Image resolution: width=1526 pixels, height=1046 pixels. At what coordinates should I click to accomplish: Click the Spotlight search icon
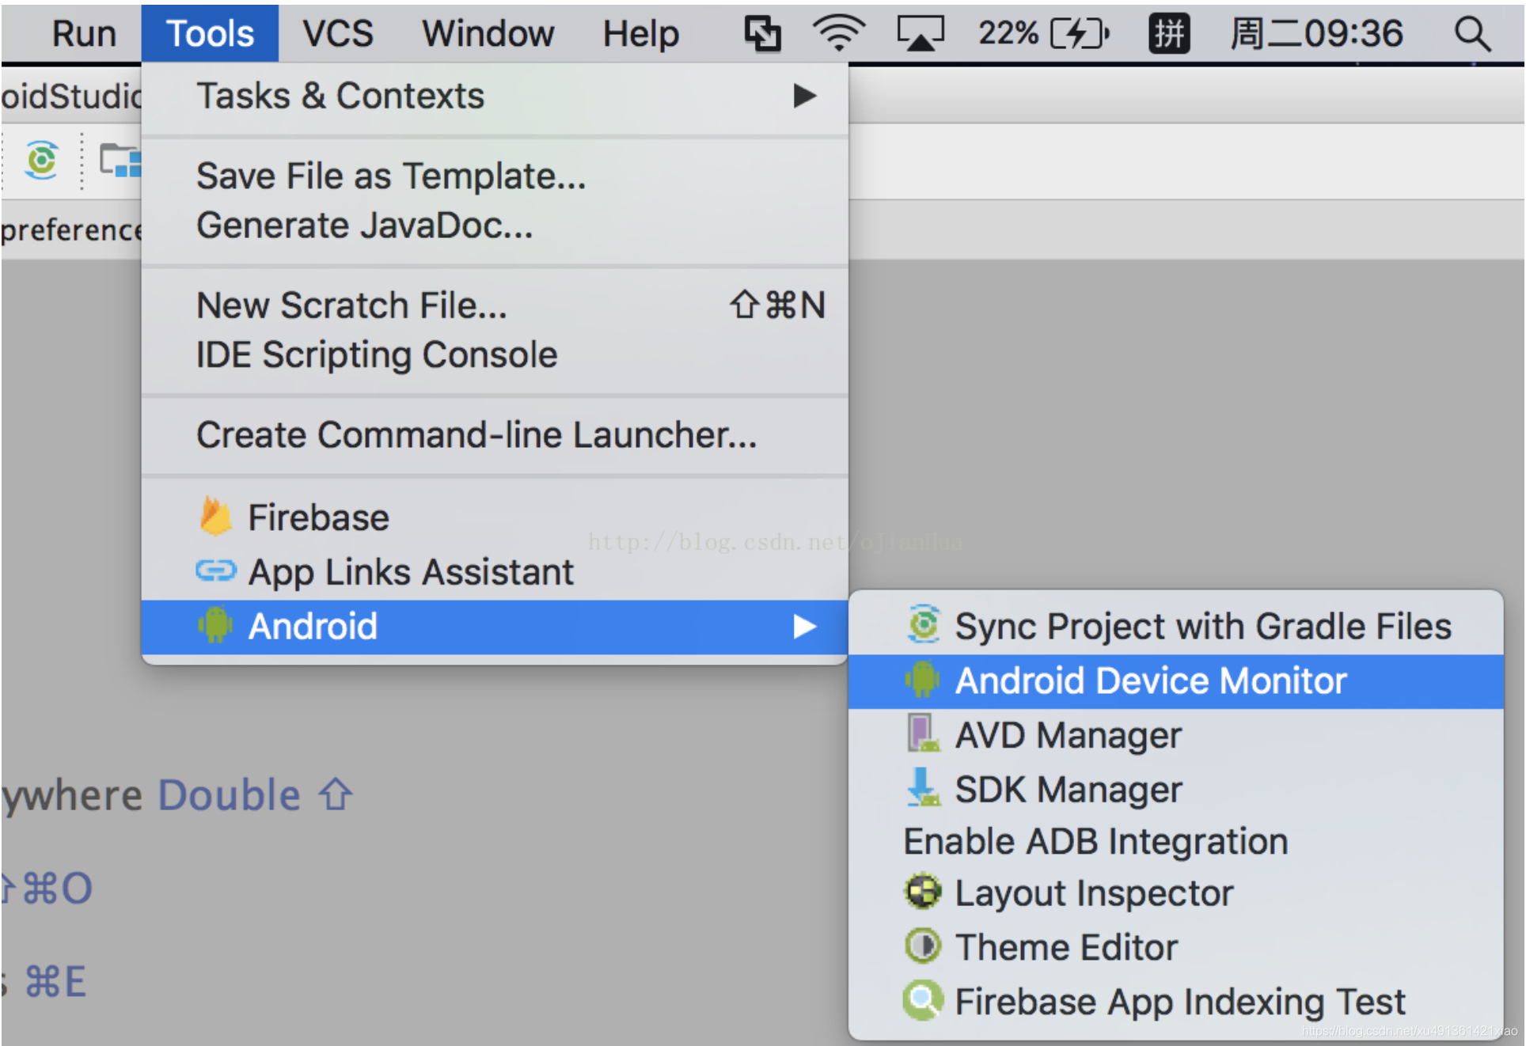click(x=1471, y=32)
